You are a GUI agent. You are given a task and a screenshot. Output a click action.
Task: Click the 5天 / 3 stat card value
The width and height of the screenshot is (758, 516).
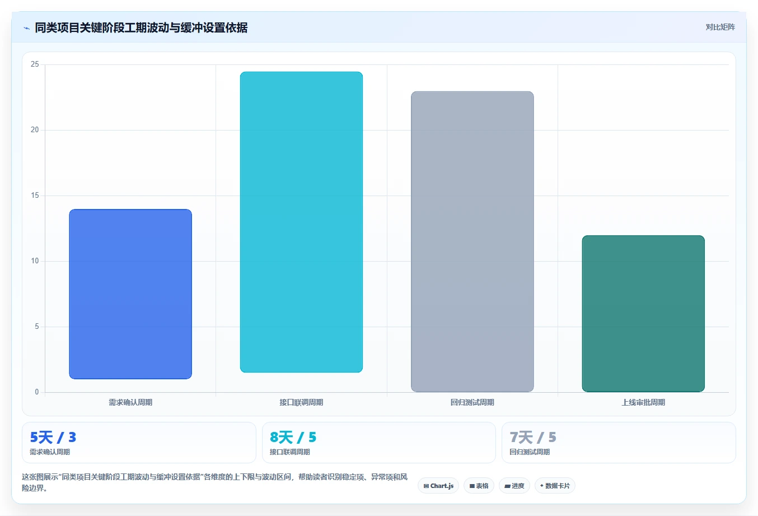[x=53, y=437]
